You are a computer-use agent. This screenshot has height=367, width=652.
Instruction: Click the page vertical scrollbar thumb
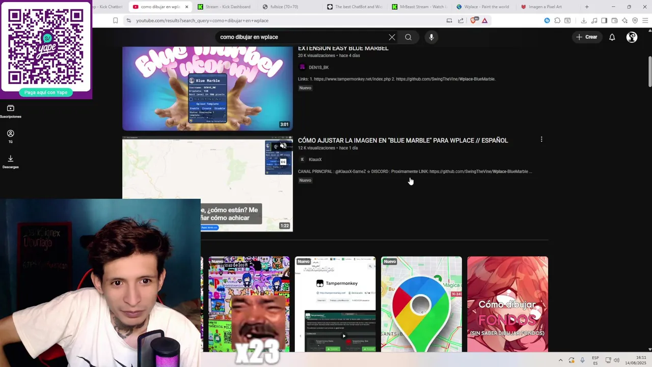(649, 71)
